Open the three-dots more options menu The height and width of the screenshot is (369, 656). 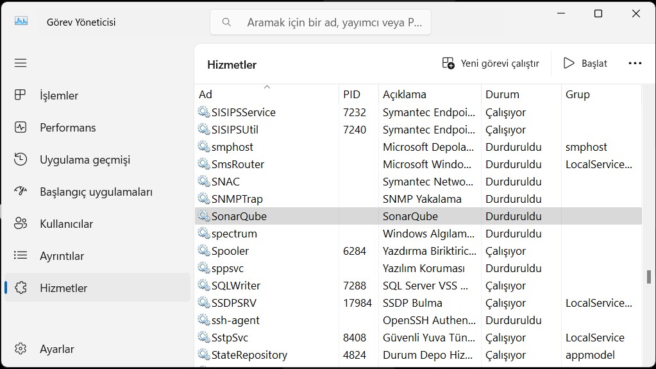[x=635, y=64]
